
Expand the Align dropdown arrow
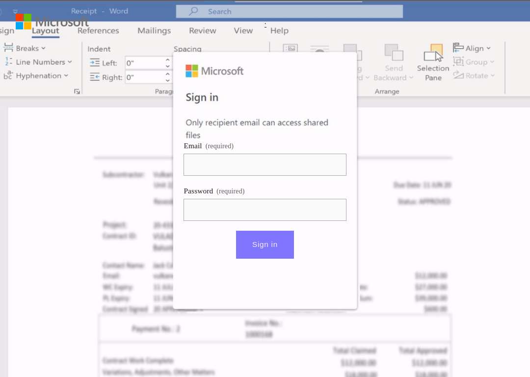point(488,48)
